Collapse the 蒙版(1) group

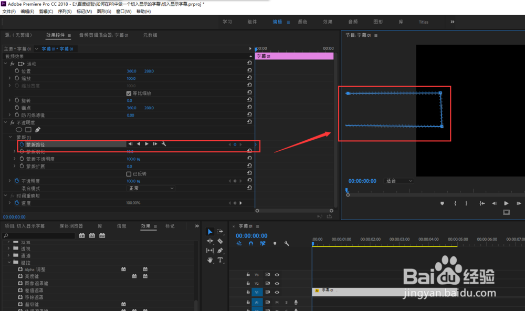[10, 137]
